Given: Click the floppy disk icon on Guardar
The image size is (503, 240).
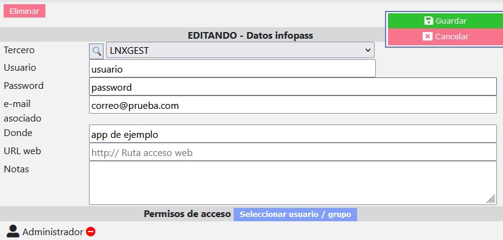Looking at the screenshot, I should (429, 21).
